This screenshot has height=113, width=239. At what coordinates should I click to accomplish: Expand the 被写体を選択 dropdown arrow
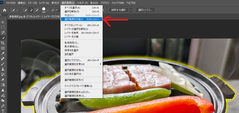(131, 10)
